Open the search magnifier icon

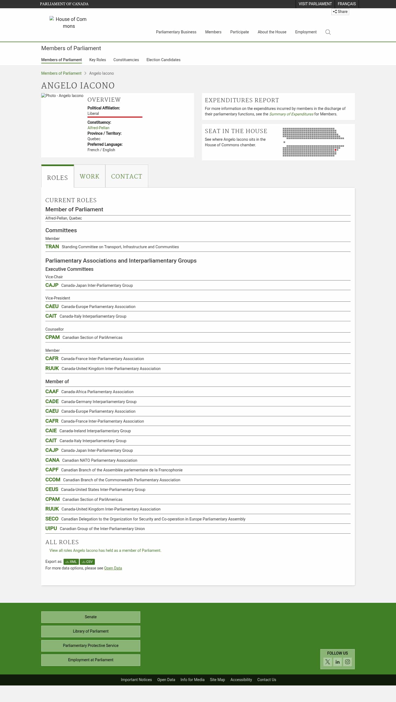[x=328, y=32]
